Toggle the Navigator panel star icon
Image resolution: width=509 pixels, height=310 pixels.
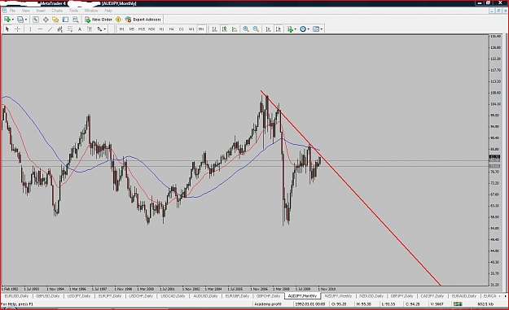[55, 20]
